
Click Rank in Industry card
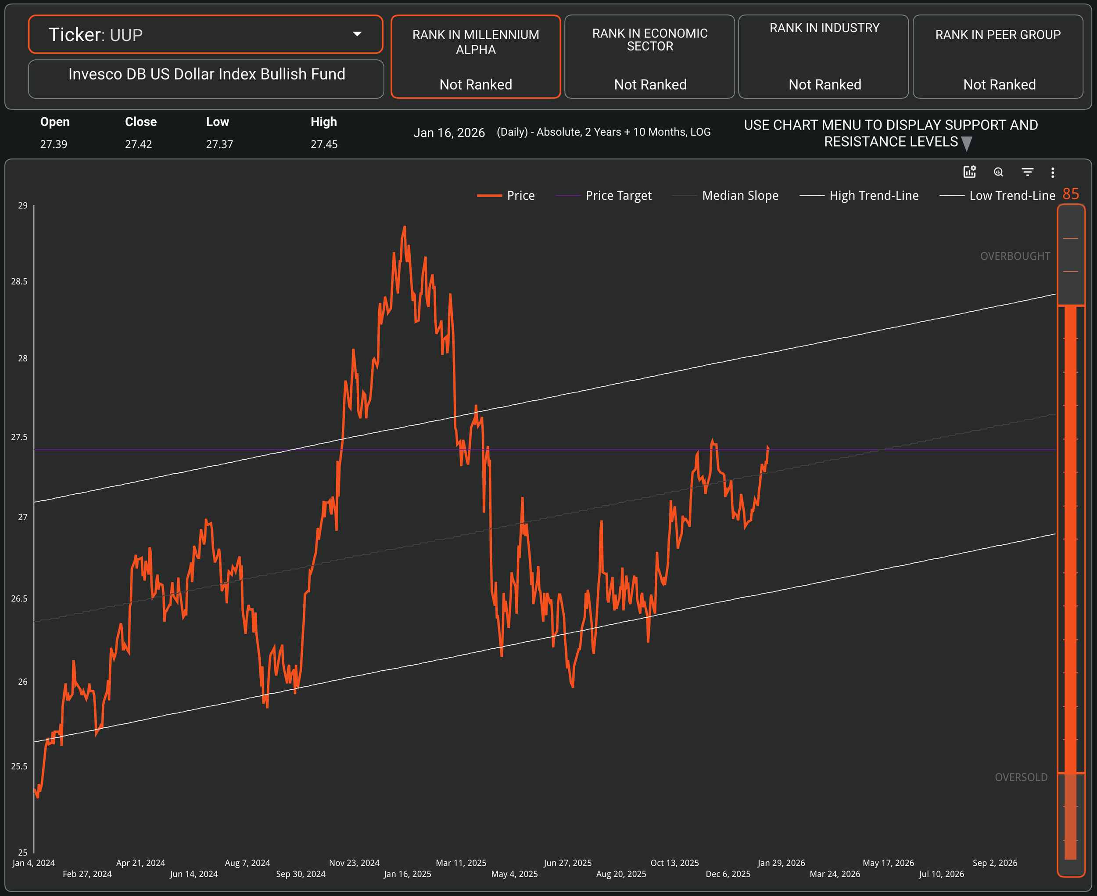823,57
